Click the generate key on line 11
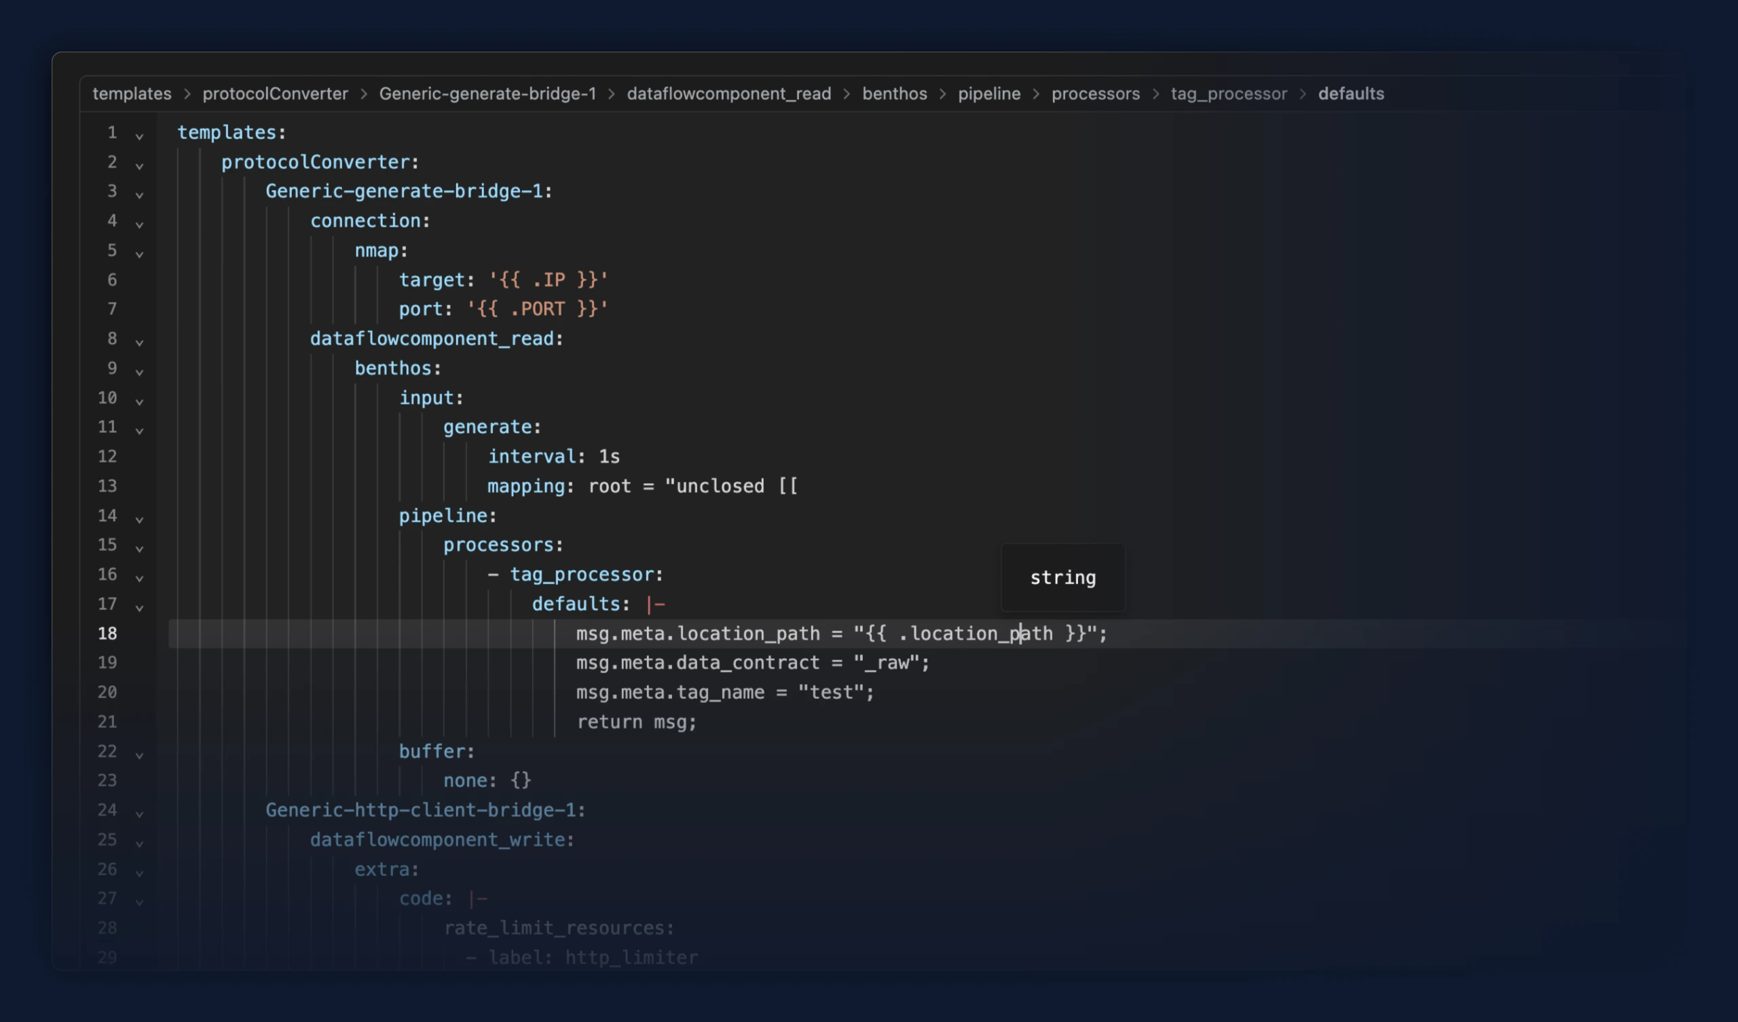This screenshot has width=1738, height=1022. click(487, 428)
